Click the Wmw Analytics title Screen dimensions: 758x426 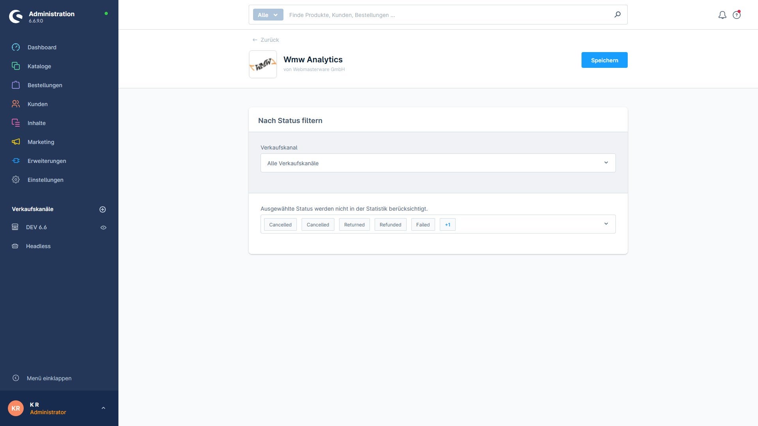point(313,60)
